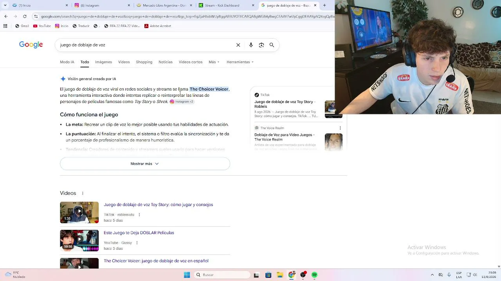Open Google Lens image search icon

(261, 45)
